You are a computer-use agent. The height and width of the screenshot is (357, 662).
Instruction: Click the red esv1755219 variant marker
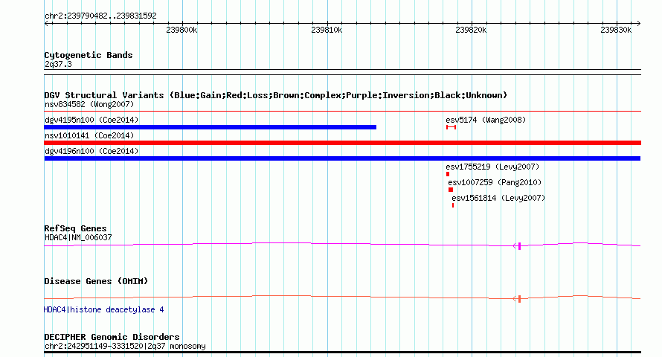448,174
